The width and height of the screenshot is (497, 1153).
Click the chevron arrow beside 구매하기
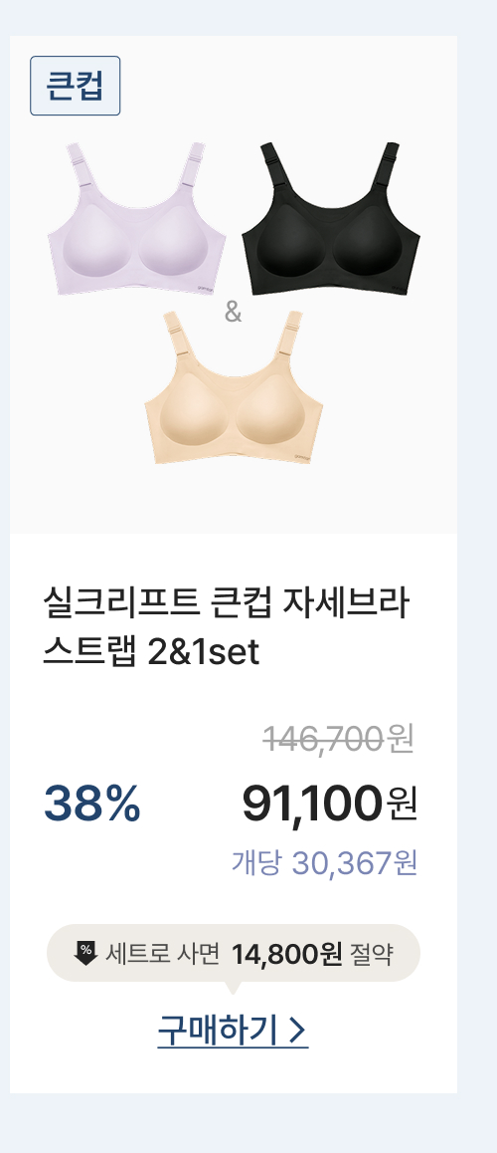tap(297, 1031)
